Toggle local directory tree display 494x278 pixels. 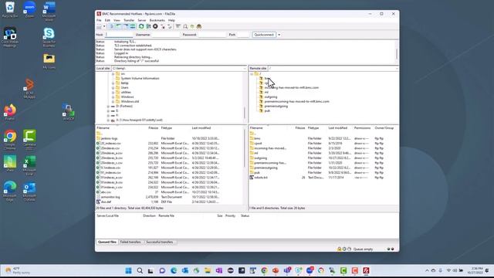tap(118, 26)
